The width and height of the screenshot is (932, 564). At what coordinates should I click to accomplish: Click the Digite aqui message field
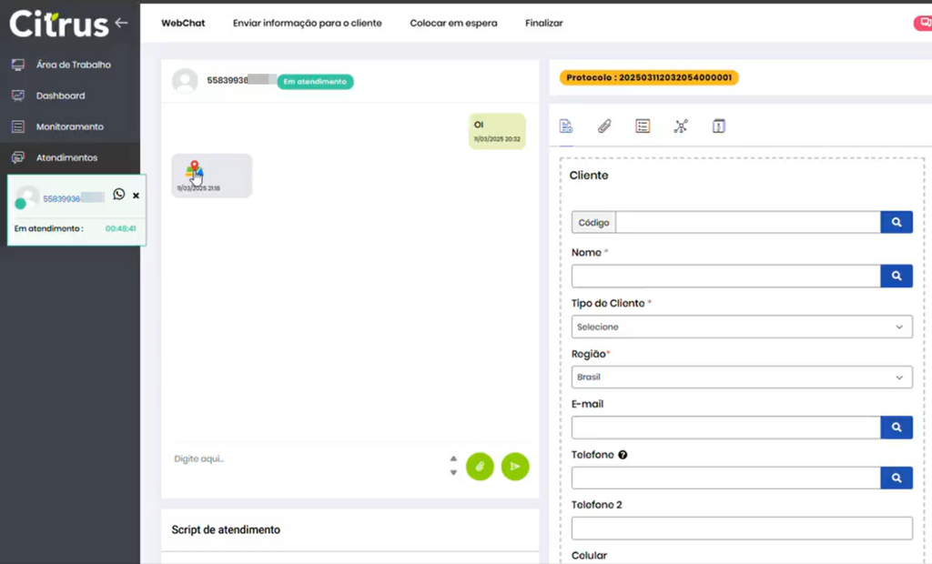[305, 459]
